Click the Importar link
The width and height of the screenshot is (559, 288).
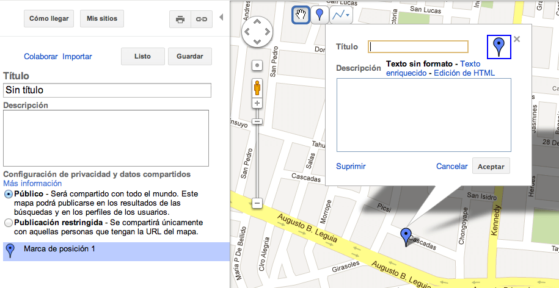(77, 57)
